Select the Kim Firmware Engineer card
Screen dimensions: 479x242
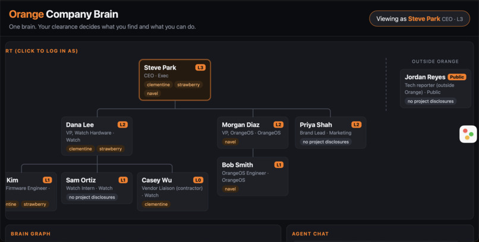tap(31, 192)
